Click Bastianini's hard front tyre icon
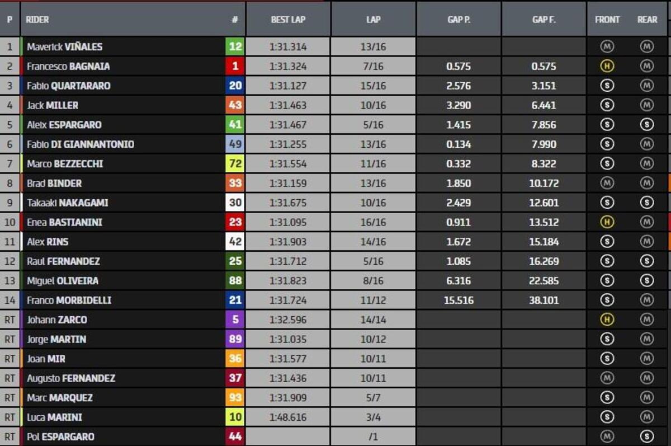Screen dimensions: 671x446 (607, 222)
